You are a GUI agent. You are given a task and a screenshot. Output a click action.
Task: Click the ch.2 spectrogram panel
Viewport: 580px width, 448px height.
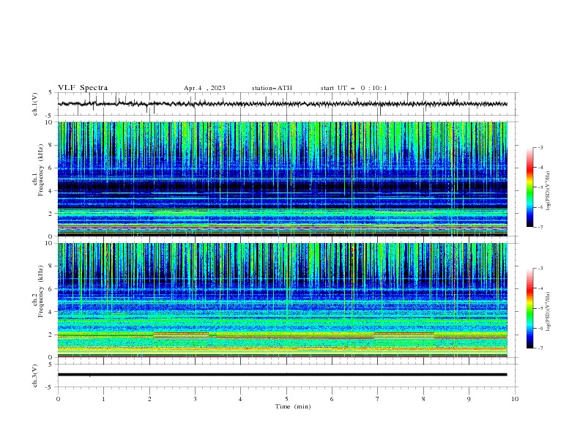(282, 300)
